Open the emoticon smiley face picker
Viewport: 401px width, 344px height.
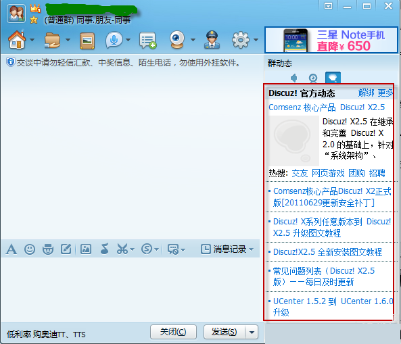(30, 249)
